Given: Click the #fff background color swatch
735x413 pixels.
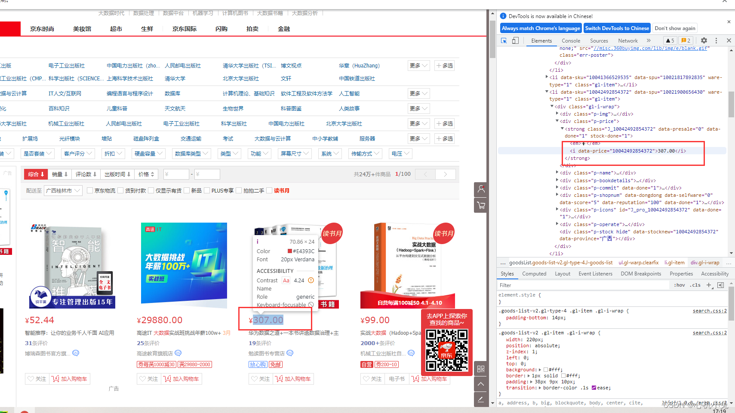Looking at the screenshot, I should point(546,370).
